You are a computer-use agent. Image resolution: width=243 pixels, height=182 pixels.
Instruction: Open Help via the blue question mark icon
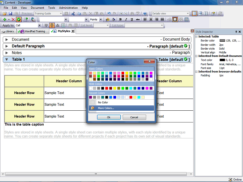click(145, 14)
